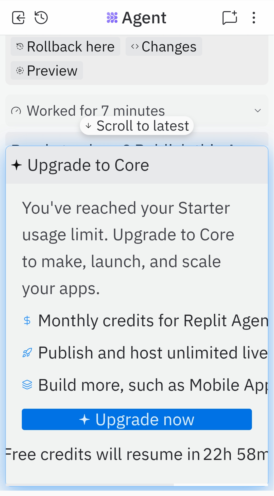The width and height of the screenshot is (274, 496).
Task: Click the layers icon beside Build more
Action: pos(27,385)
